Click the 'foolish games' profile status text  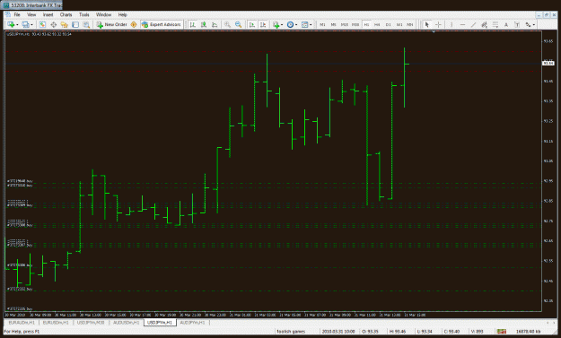click(x=291, y=332)
